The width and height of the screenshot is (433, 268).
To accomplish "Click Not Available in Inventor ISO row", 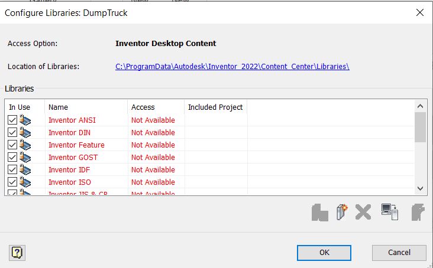I will tap(153, 182).
